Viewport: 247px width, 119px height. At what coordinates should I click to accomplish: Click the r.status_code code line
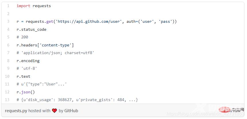[31, 29]
